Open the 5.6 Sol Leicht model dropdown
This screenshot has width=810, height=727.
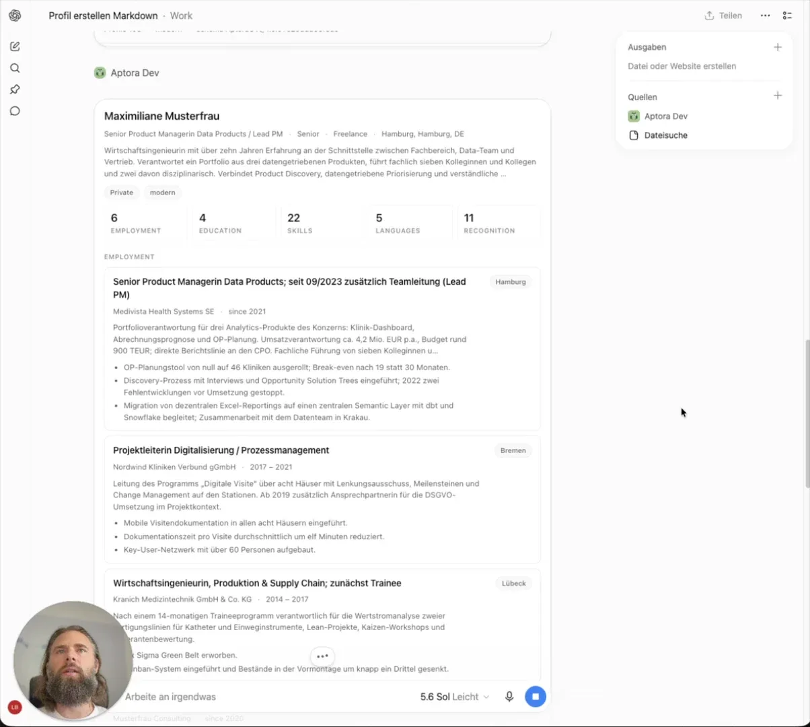click(x=455, y=697)
